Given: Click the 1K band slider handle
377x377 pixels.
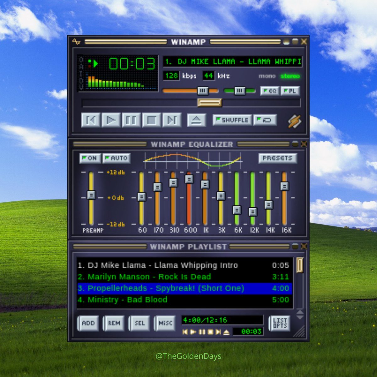Looking at the screenshot, I should pos(205,184).
